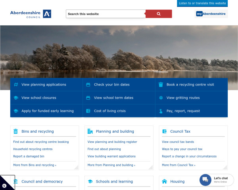The width and height of the screenshot is (238, 190).
Task: Open Book a recycling centre visit
Action: point(190,85)
